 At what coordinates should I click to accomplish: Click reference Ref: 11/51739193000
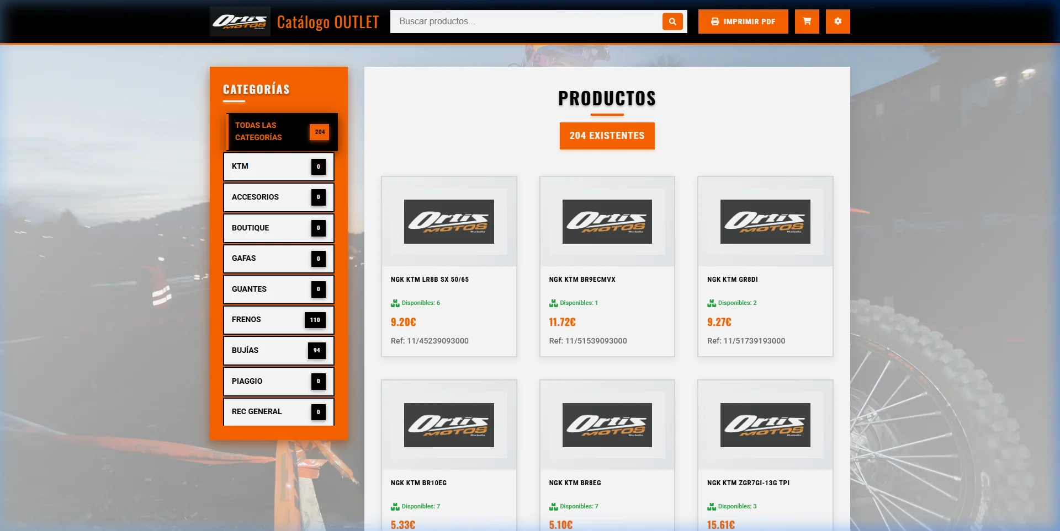point(746,341)
